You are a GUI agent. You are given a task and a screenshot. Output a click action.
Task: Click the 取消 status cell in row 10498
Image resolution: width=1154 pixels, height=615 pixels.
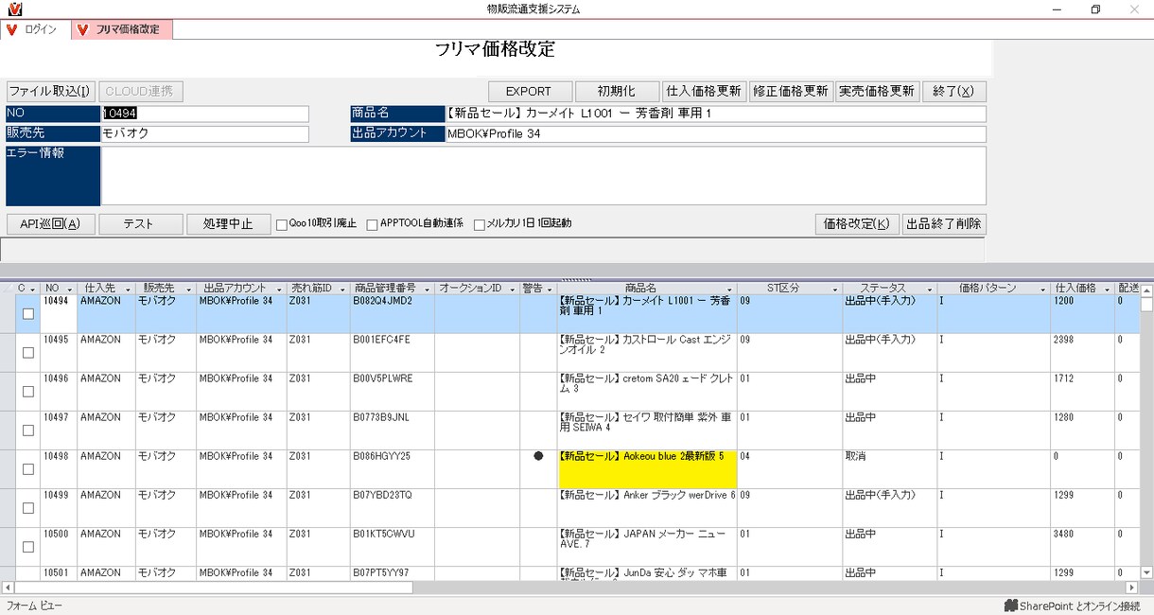tap(889, 469)
